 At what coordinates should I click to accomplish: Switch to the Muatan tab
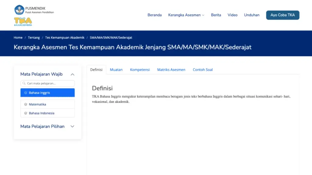(116, 70)
